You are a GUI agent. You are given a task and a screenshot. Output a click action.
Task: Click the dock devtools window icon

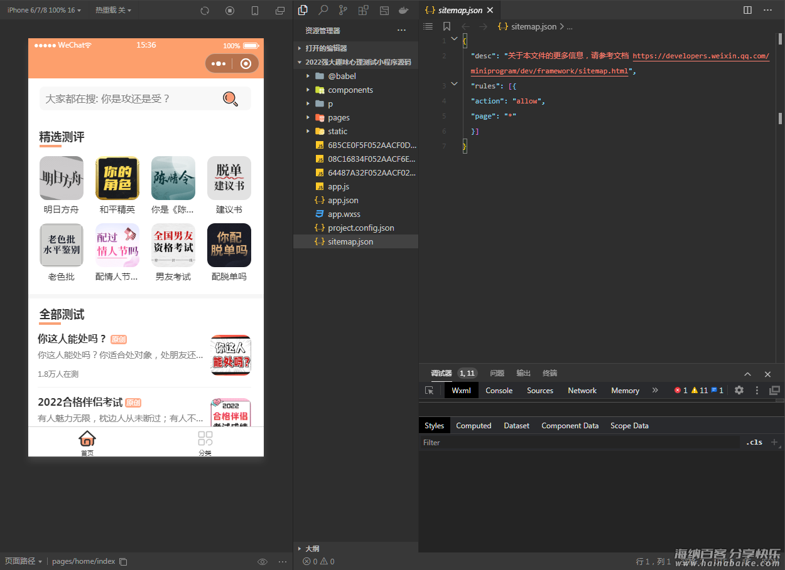pos(774,390)
